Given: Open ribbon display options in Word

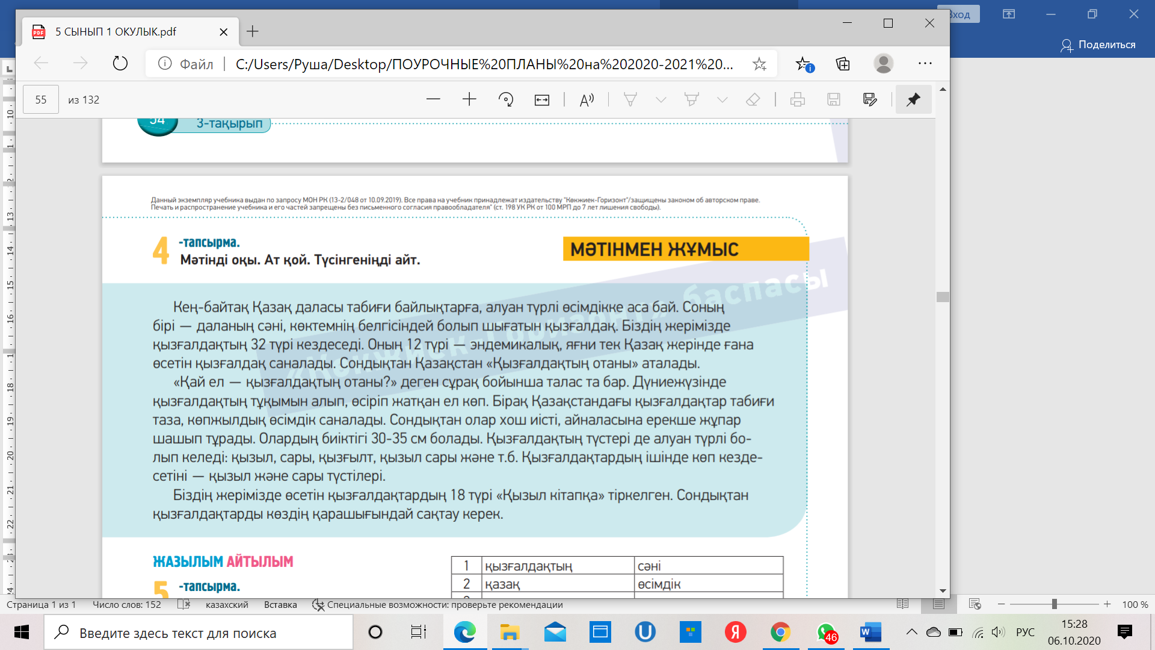Looking at the screenshot, I should coord(1009,14).
